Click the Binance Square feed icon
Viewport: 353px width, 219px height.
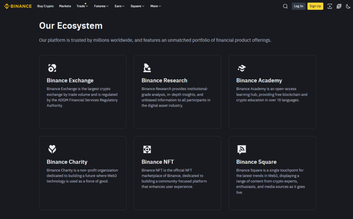click(x=241, y=149)
